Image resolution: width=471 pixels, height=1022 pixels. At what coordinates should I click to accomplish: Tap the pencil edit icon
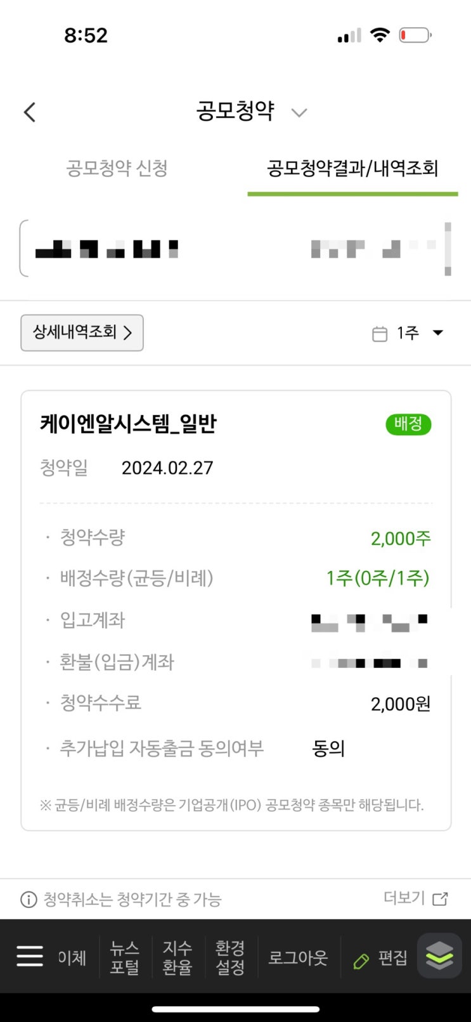click(361, 960)
